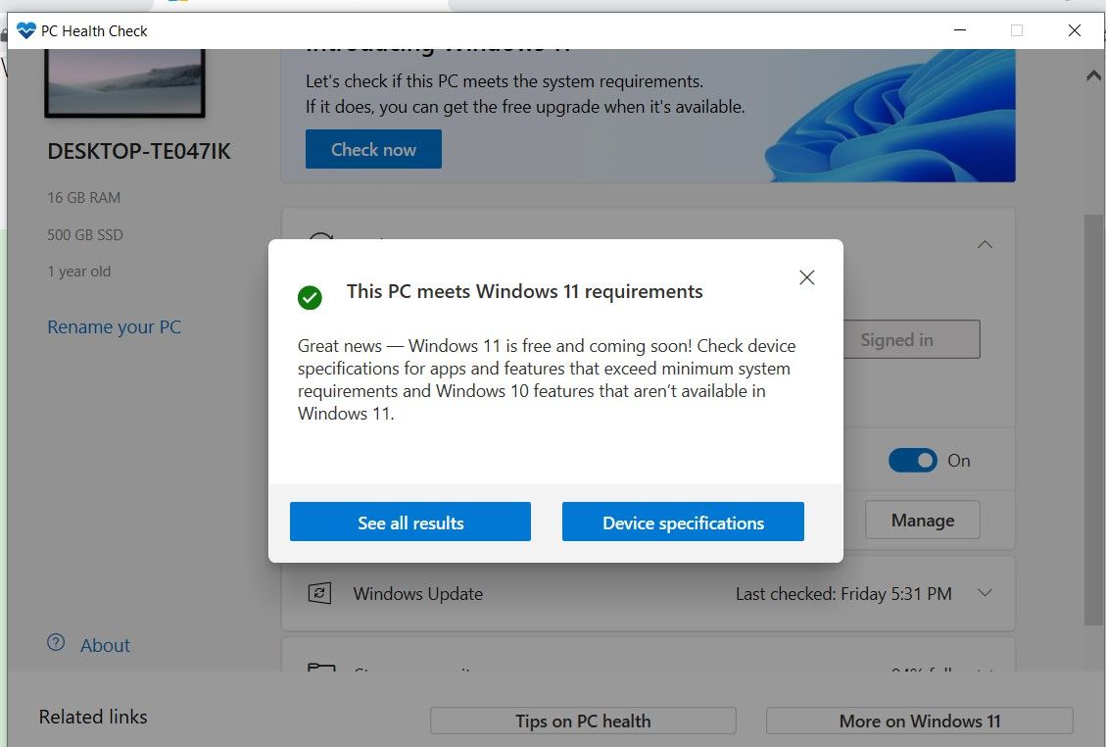Image resolution: width=1106 pixels, height=747 pixels.
Task: Expand the Windows Update section
Action: pos(986,593)
